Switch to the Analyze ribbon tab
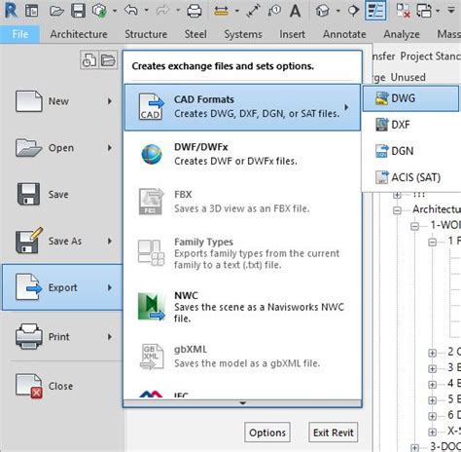This screenshot has height=452, width=461. (x=402, y=34)
